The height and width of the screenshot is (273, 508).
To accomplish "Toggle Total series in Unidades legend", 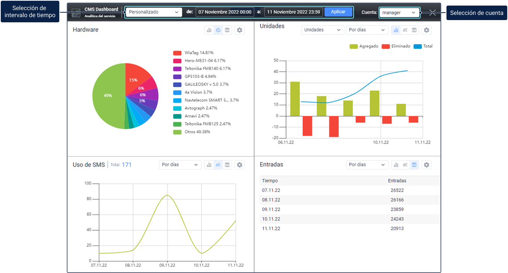I will (423, 46).
